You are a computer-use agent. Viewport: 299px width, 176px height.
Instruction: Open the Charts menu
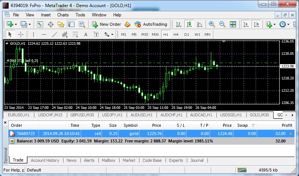coord(63,15)
